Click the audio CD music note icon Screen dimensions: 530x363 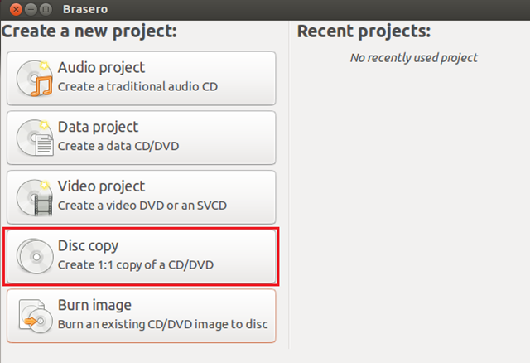pos(35,78)
